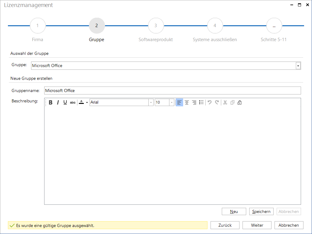Click the font size field showing 10
The width and height of the screenshot is (312, 234).
tap(162, 102)
